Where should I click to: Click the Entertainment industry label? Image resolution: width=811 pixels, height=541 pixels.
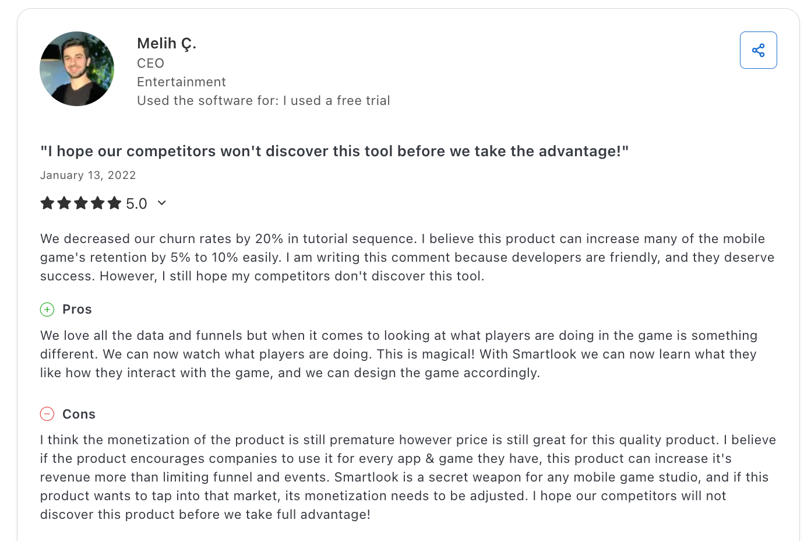click(x=181, y=82)
